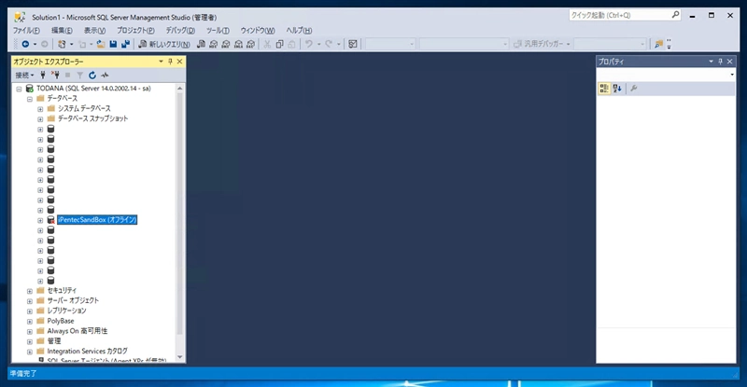Open an Analysis Services DMX query
Image resolution: width=747 pixels, height=387 pixels.
226,44
